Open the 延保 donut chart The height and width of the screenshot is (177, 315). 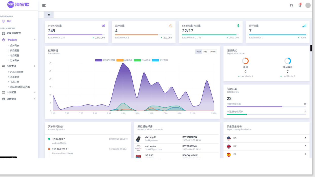coord(245,61)
